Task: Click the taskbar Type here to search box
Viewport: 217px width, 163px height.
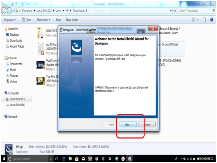Action: click(x=28, y=159)
